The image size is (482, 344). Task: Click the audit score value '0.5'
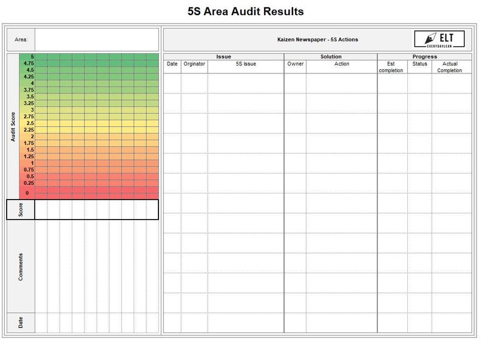30,177
